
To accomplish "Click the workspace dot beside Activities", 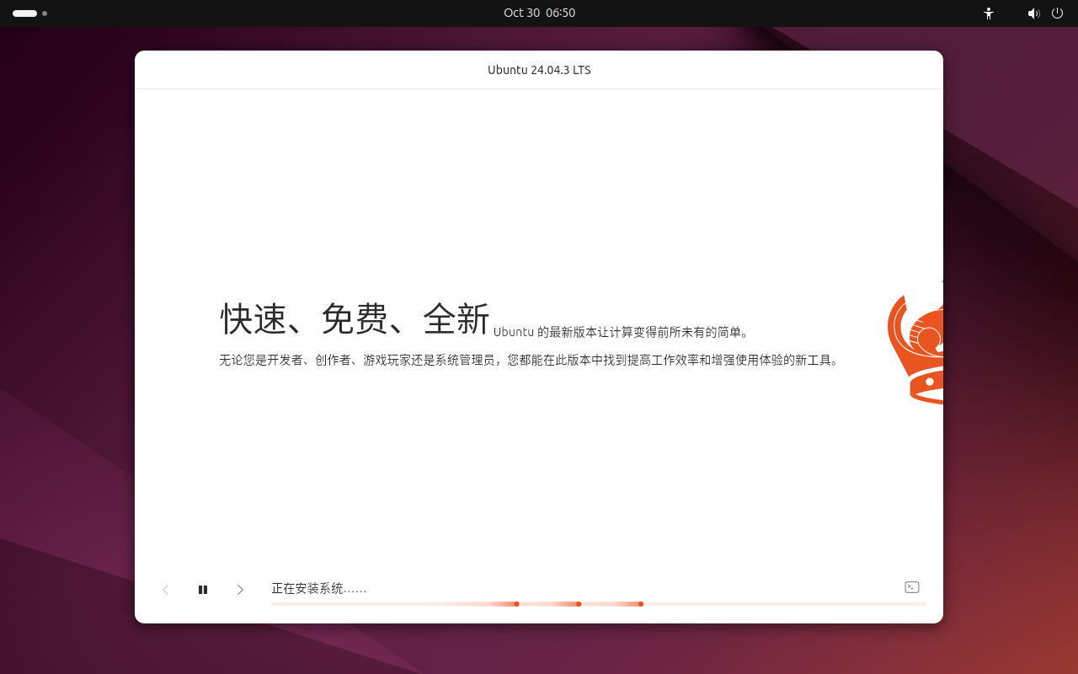I will 45,13.
